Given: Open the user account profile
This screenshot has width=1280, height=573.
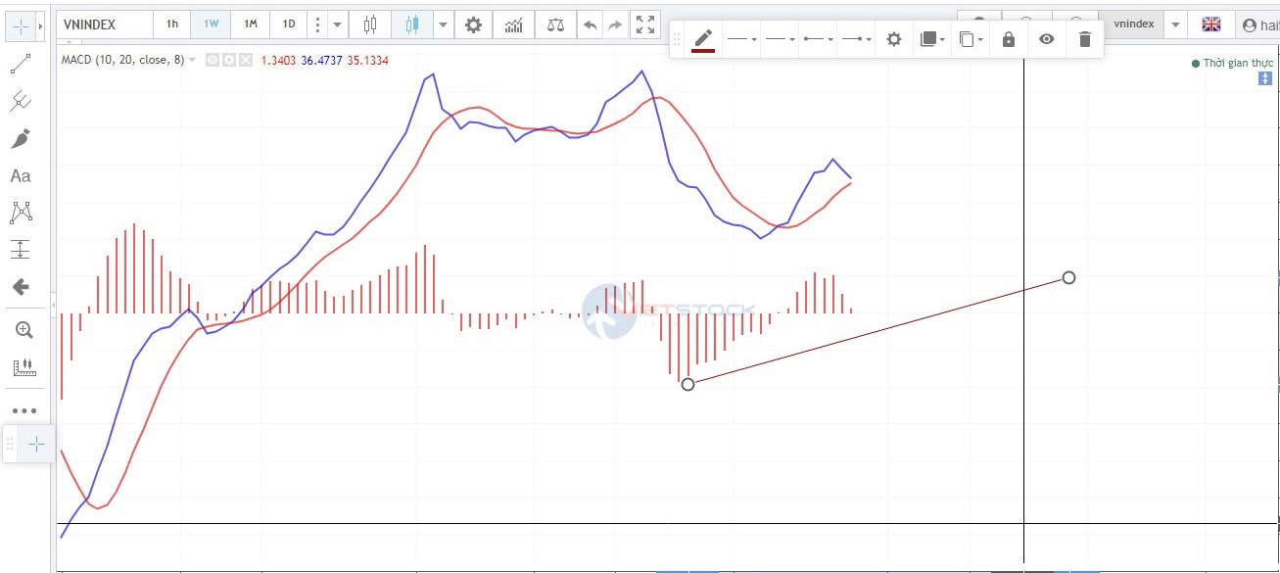Looking at the screenshot, I should [x=1258, y=25].
